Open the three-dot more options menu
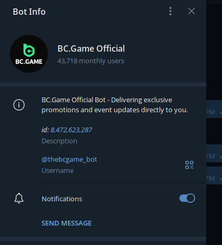Viewport: 222px width, 245px height. tap(170, 11)
